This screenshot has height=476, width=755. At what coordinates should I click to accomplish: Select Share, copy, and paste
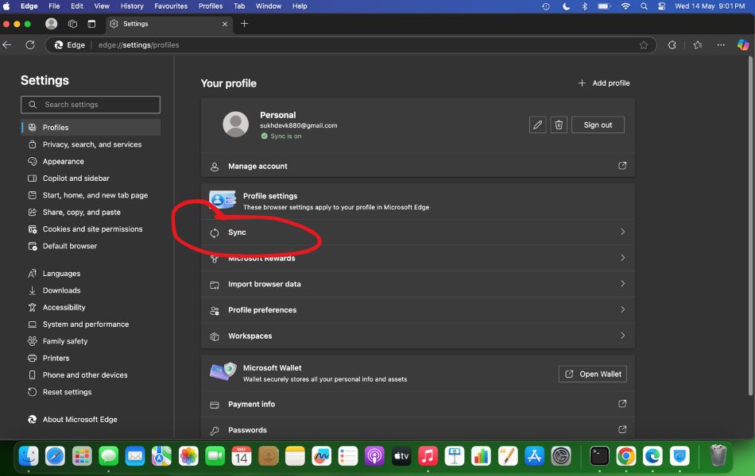coord(91,212)
